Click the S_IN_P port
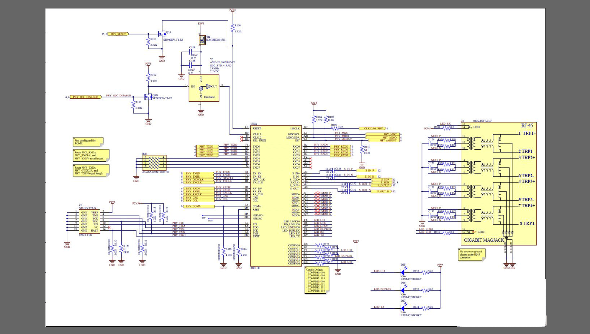Image resolution: width=590 pixels, height=334 pixels. (367, 171)
